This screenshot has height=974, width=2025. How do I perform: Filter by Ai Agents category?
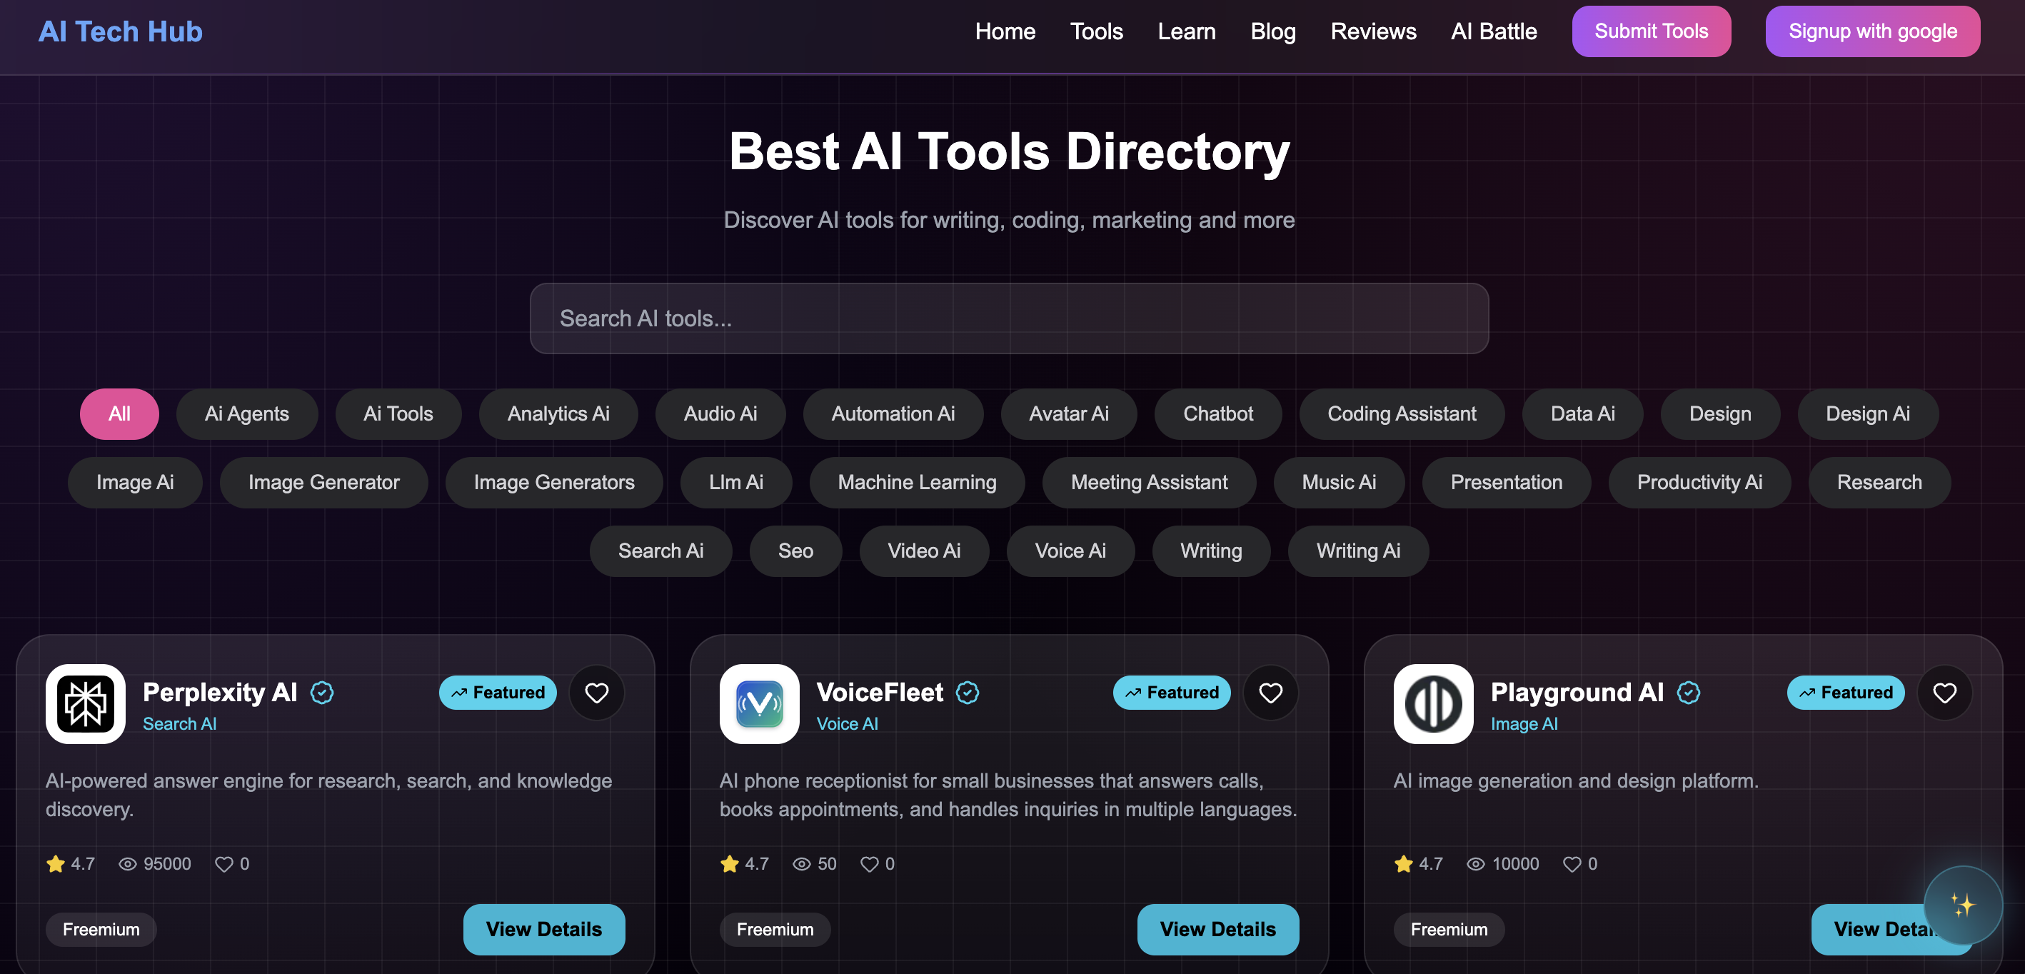pyautogui.click(x=247, y=413)
